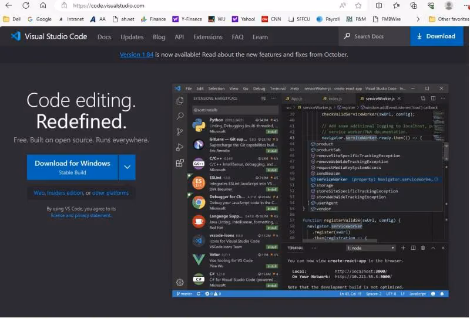Open Terminal menu in VS Code preview
Image resolution: width=470 pixels, height=319 pixels.
pos(277,89)
